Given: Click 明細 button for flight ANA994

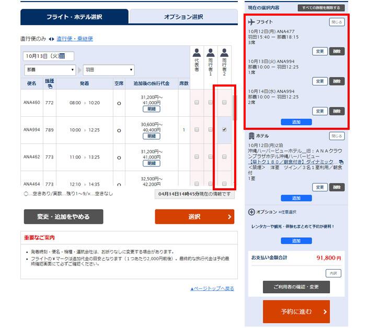Looking at the screenshot, I should click(x=151, y=136).
